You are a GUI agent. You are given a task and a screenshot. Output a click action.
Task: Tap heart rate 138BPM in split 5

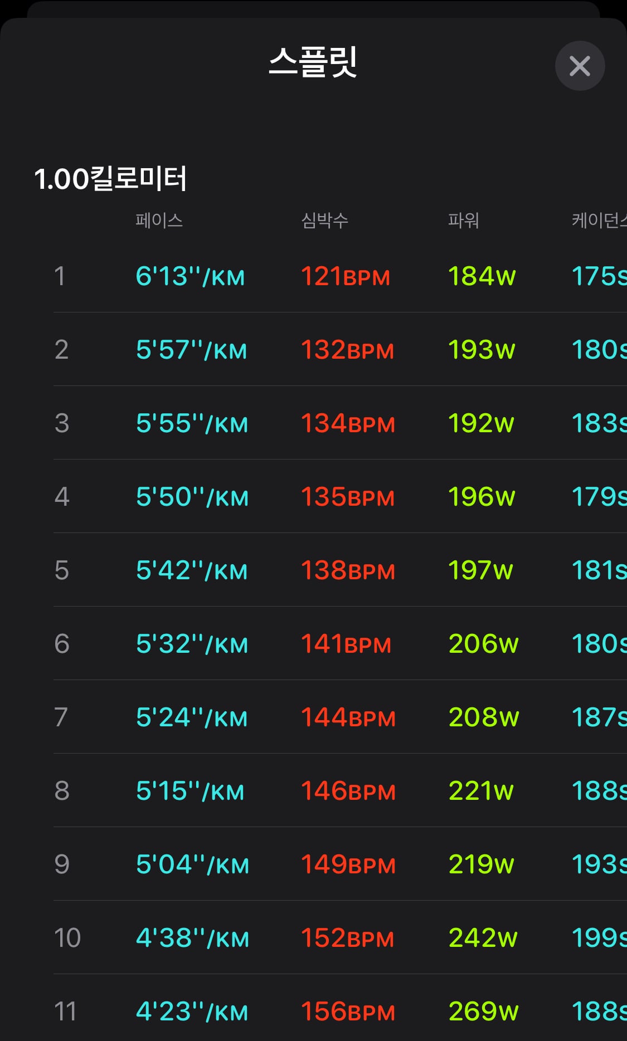tap(348, 570)
